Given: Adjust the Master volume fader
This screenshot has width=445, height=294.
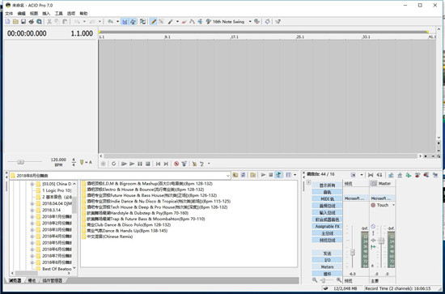Looking at the screenshot, I should click(x=381, y=241).
